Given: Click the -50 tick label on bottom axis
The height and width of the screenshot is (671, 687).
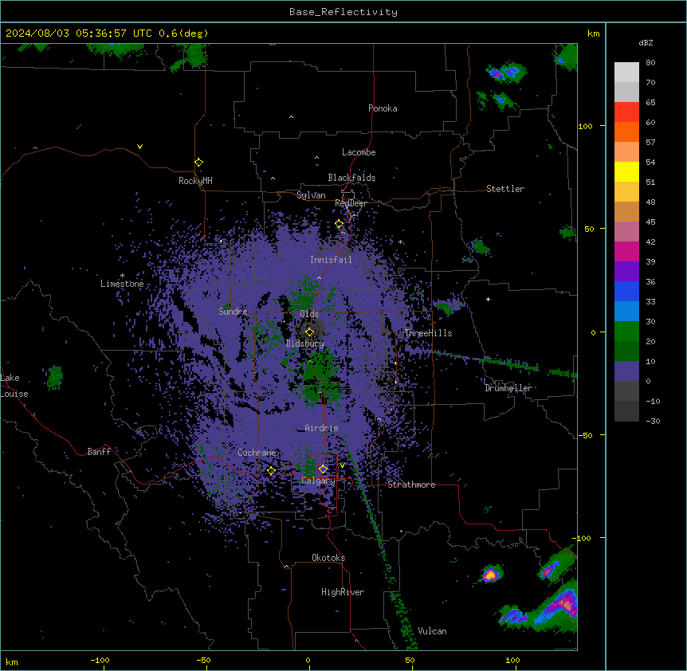Looking at the screenshot, I should 203,660.
